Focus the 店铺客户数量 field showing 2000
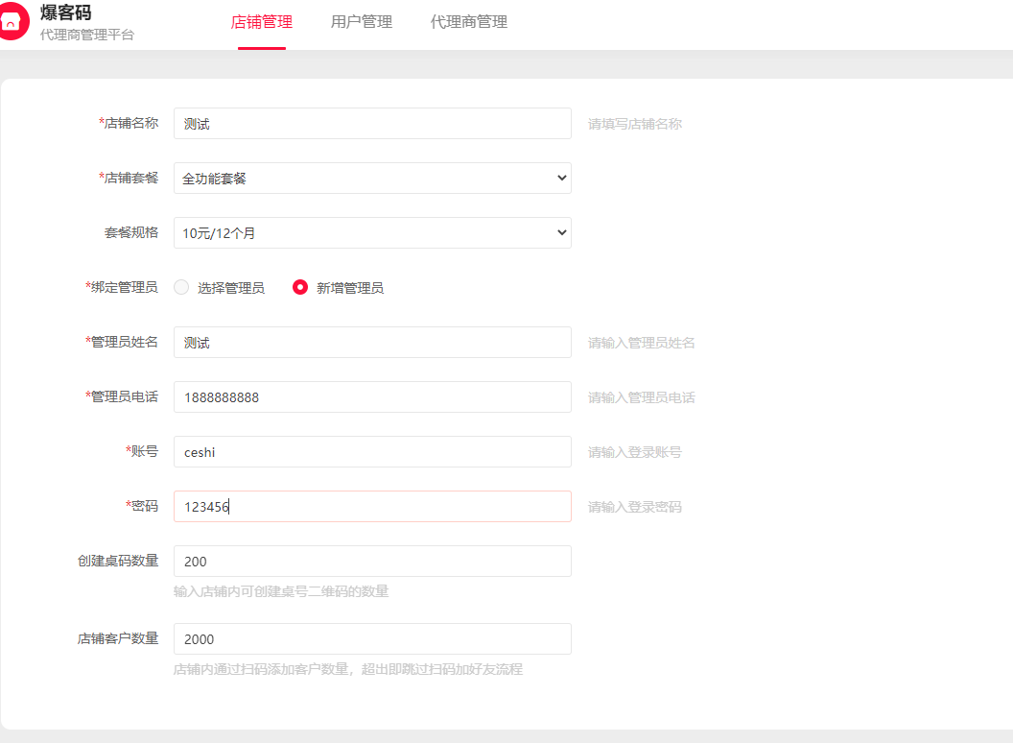 click(372, 639)
